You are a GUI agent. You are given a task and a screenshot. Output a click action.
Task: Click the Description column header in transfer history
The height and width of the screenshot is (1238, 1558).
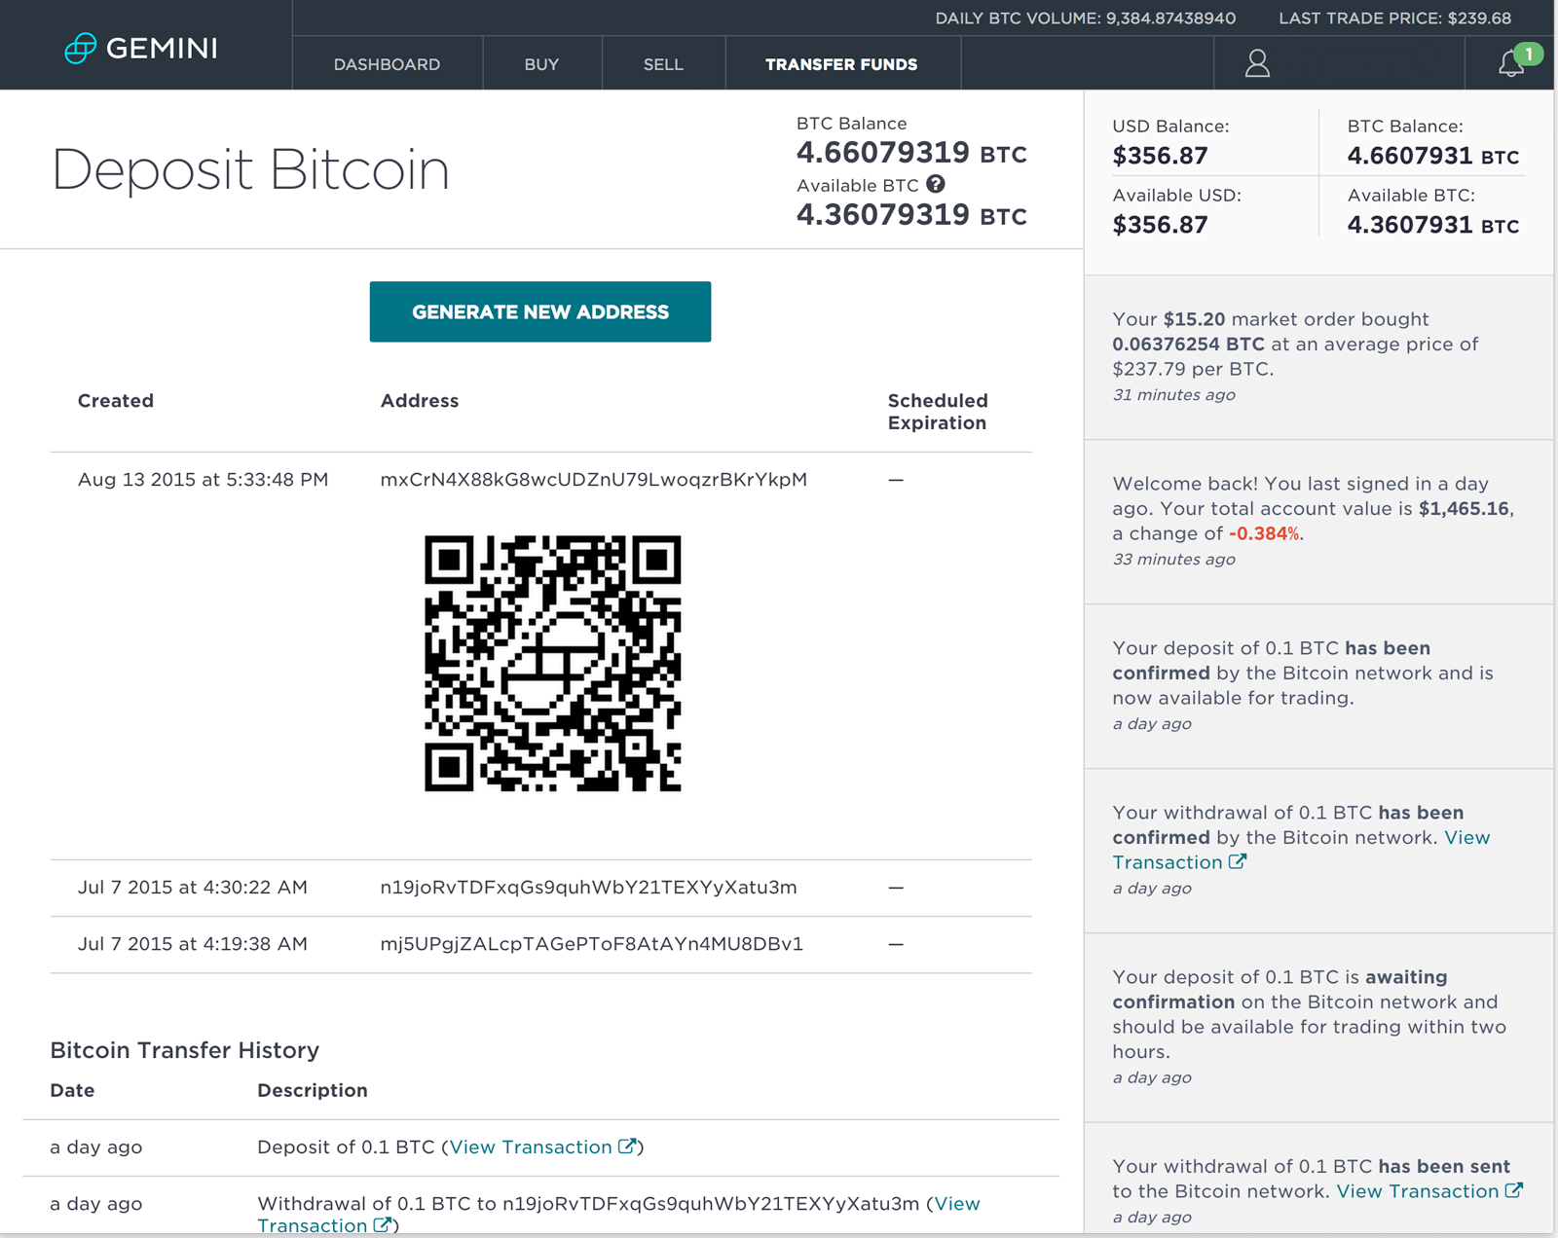tap(313, 1090)
